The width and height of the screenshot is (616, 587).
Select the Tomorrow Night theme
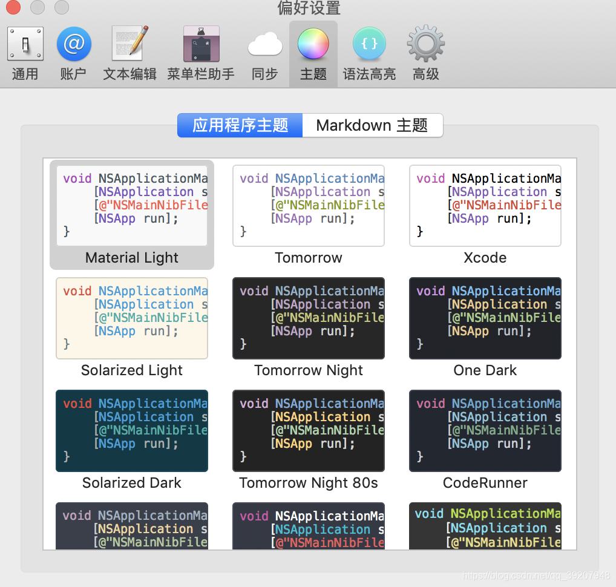[309, 318]
